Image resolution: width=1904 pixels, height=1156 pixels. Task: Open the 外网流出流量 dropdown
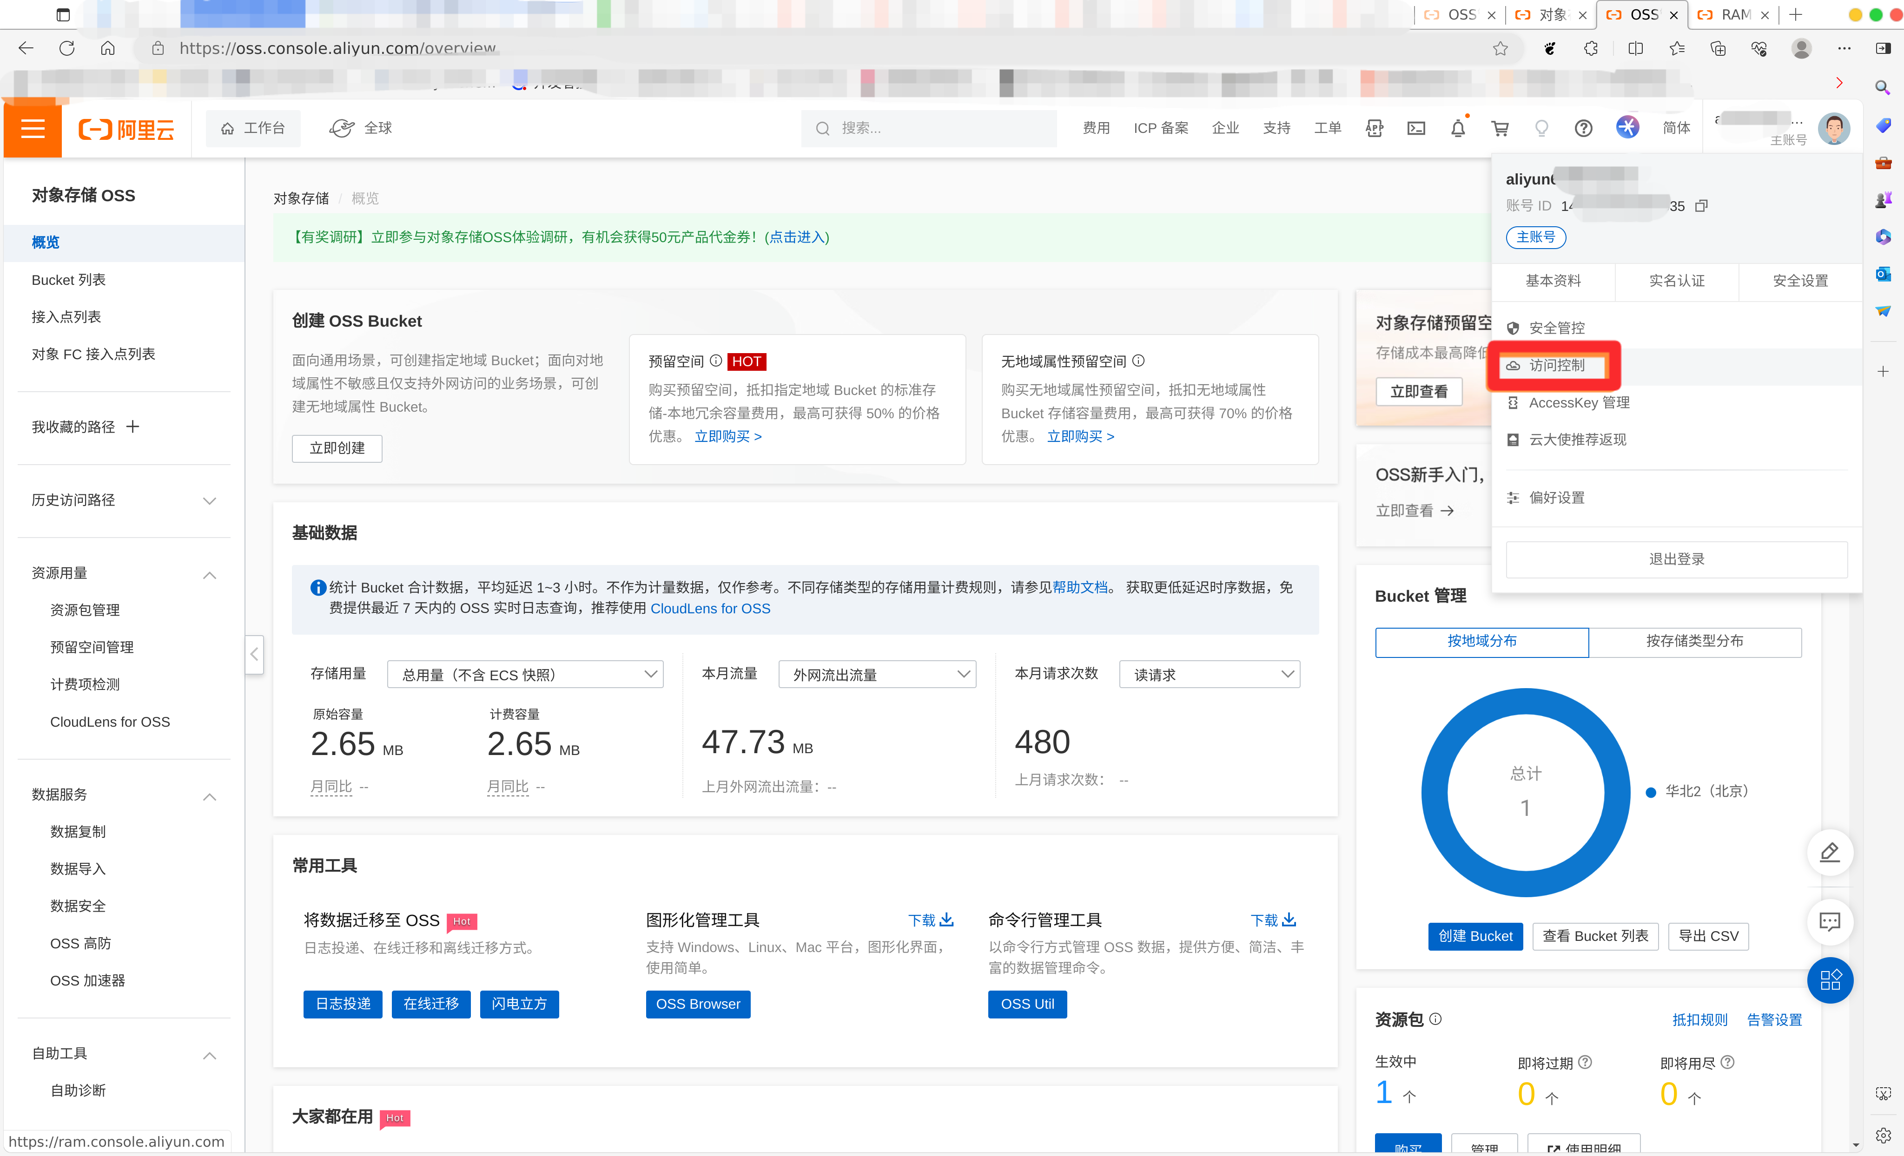point(877,674)
